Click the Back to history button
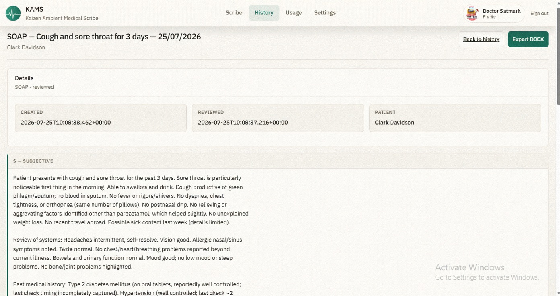Image resolution: width=560 pixels, height=296 pixels. coord(481,39)
